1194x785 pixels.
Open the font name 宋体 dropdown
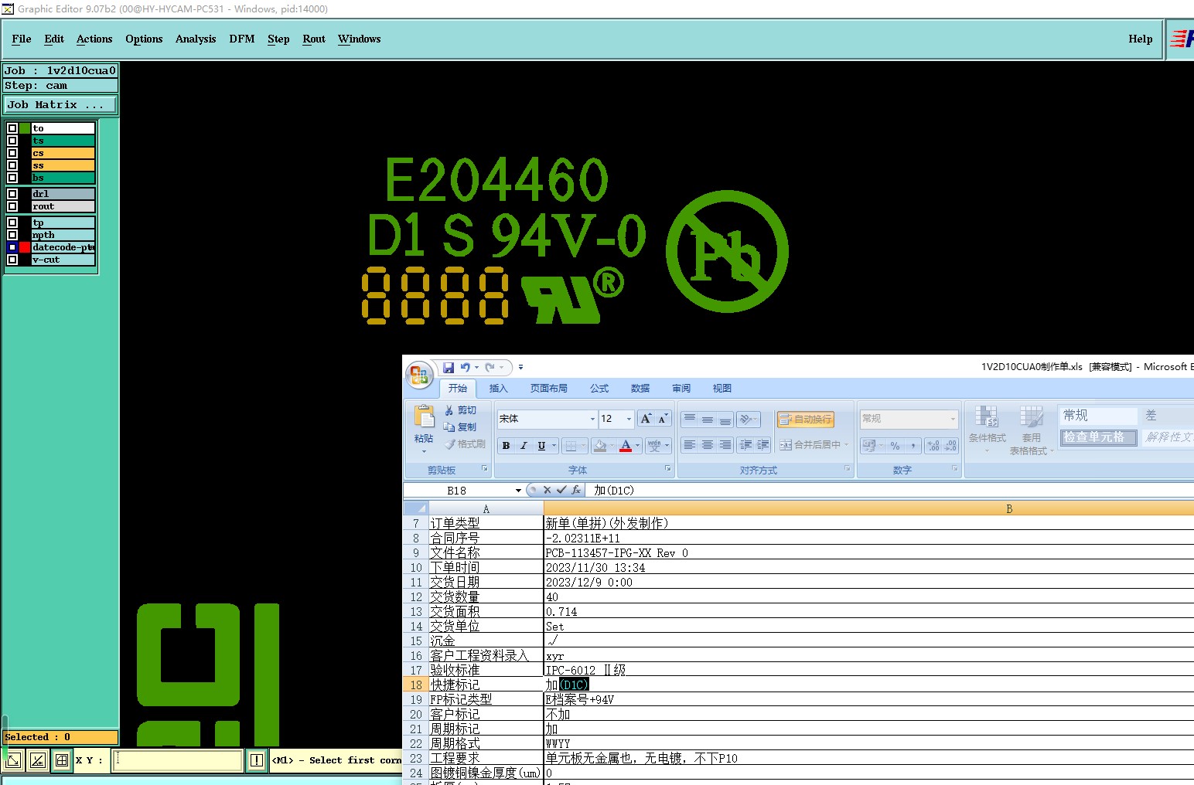point(592,419)
